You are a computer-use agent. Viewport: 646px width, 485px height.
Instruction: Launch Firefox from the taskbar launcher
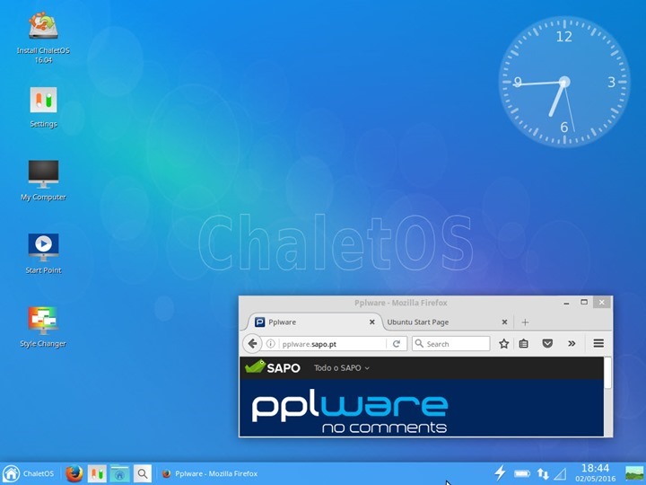tap(74, 473)
